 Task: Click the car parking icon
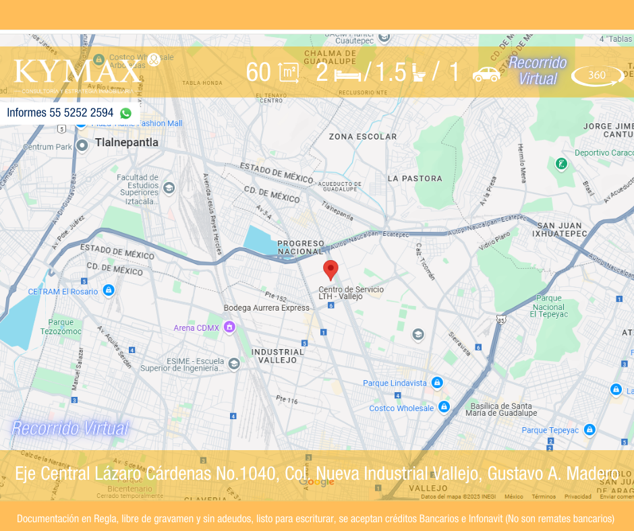pos(486,74)
